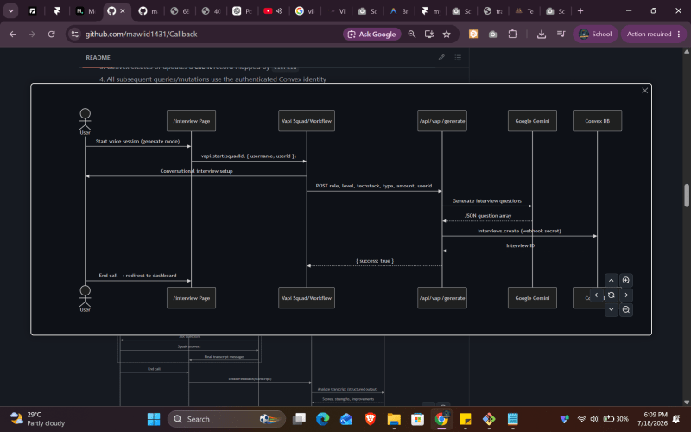Switch to the tab labeled 'Te'

524,11
